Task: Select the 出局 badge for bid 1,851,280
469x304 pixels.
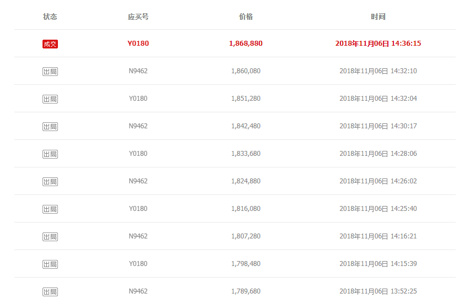Action: coord(50,99)
